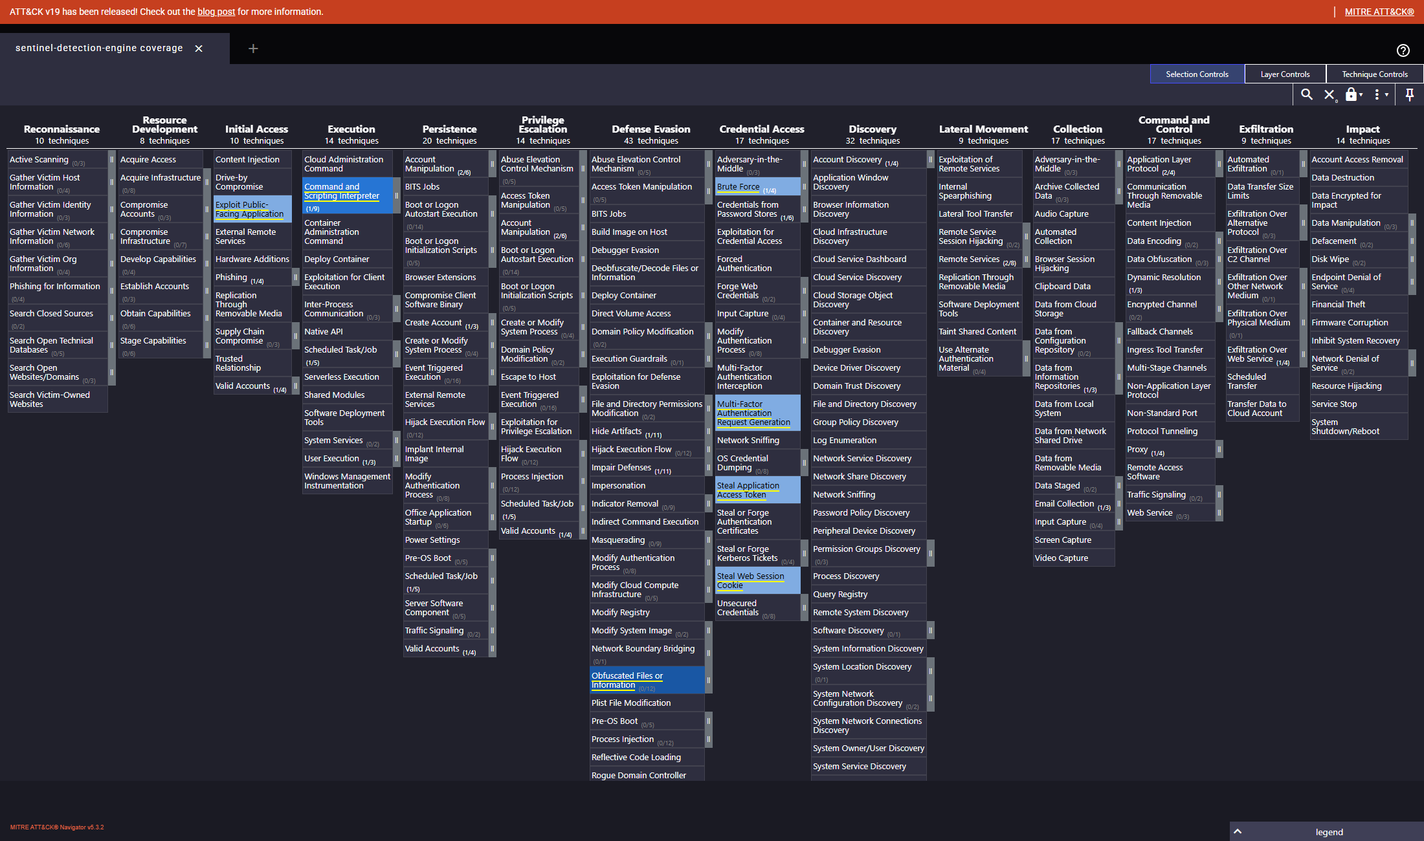Close the sentinel-detection-engine coverage tab
This screenshot has width=1424, height=841.
(x=199, y=49)
